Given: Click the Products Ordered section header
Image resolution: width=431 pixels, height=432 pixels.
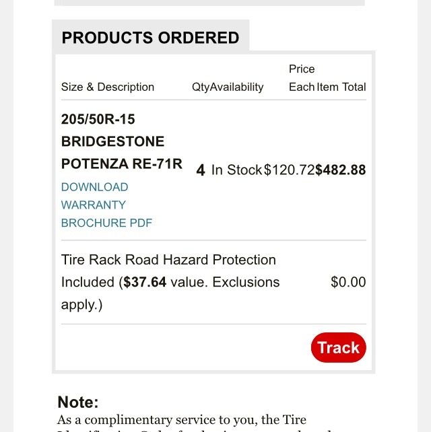Looking at the screenshot, I should 150,37.
